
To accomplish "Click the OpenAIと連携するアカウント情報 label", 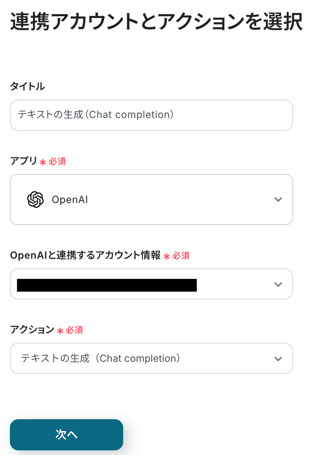I will [x=85, y=255].
